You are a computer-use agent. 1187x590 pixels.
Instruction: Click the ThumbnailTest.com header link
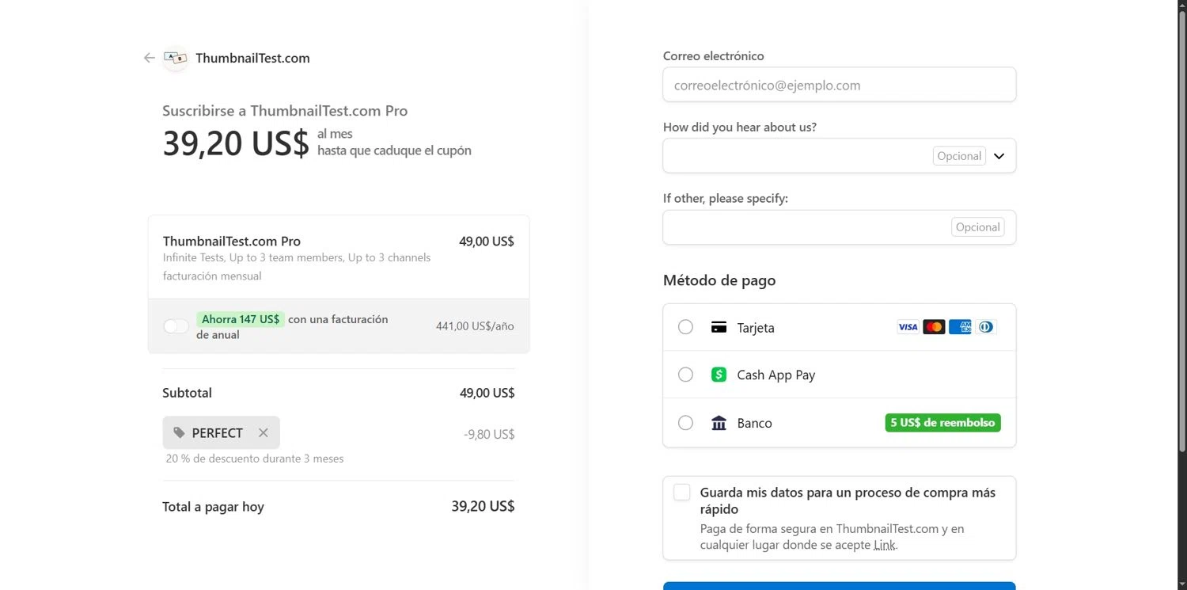(252, 58)
